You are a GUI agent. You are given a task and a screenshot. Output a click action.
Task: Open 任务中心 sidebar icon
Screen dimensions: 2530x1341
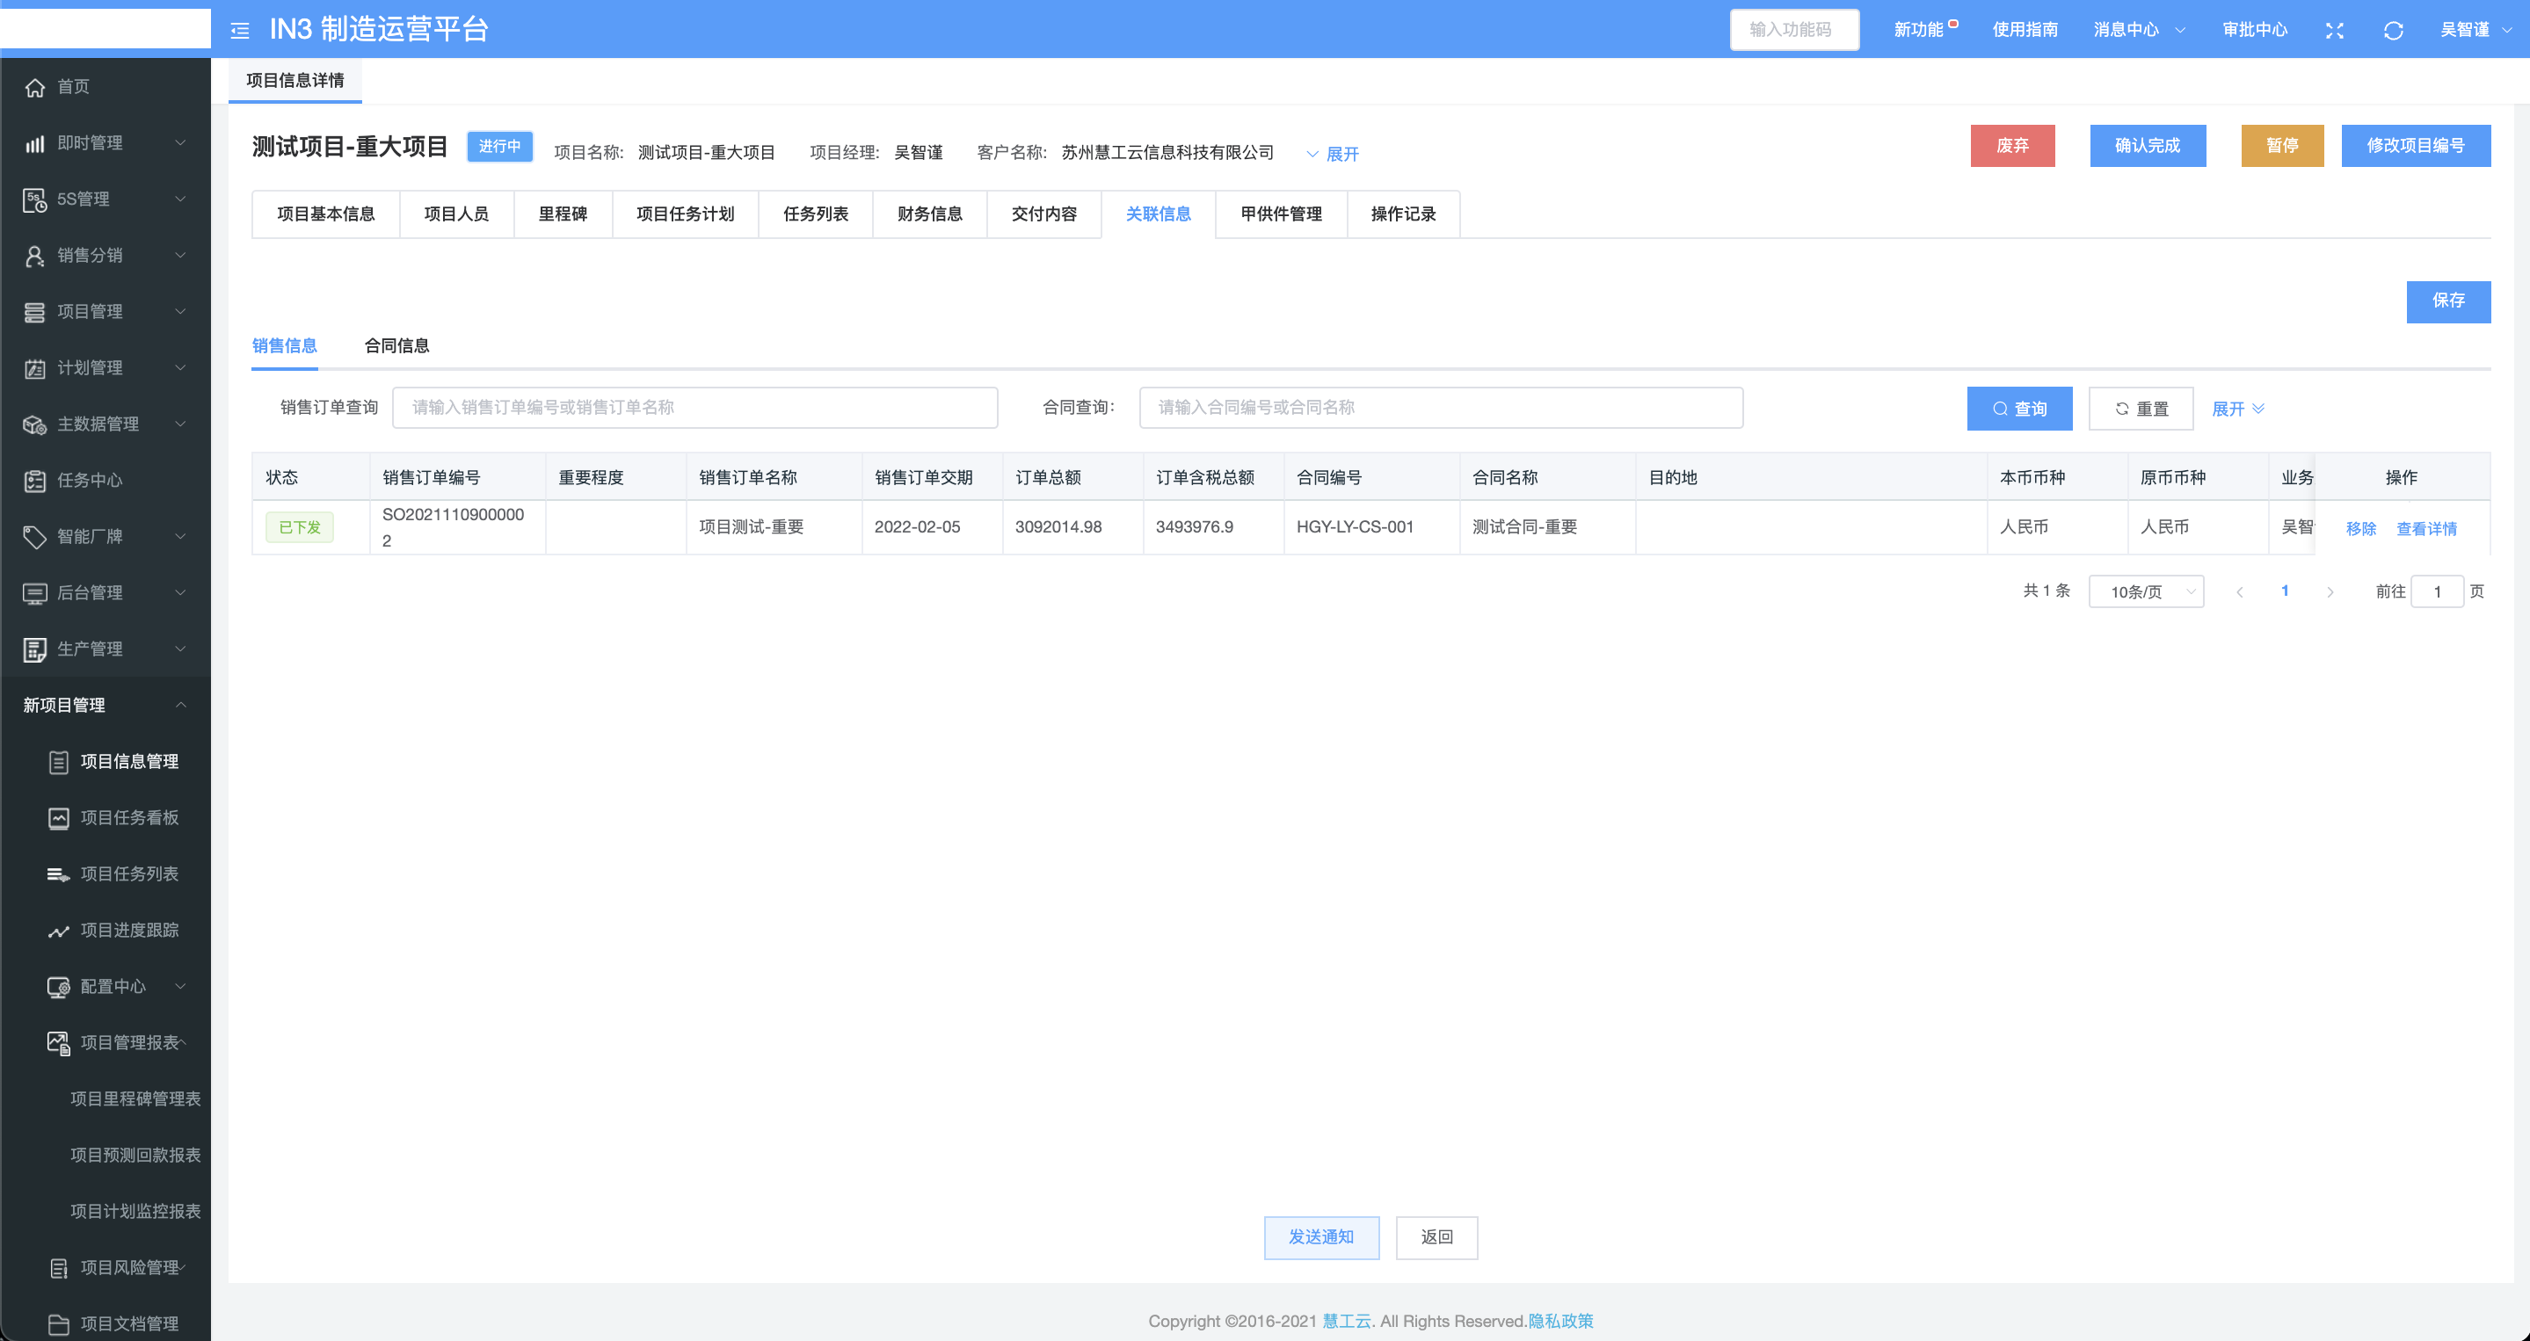coord(35,481)
